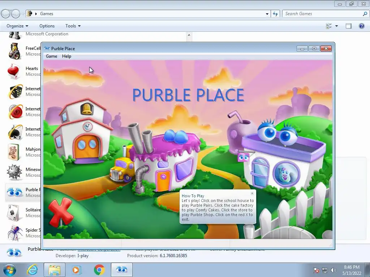Click Options in Games toolbar
Viewport: 370px width, 277px height.
coord(47,26)
